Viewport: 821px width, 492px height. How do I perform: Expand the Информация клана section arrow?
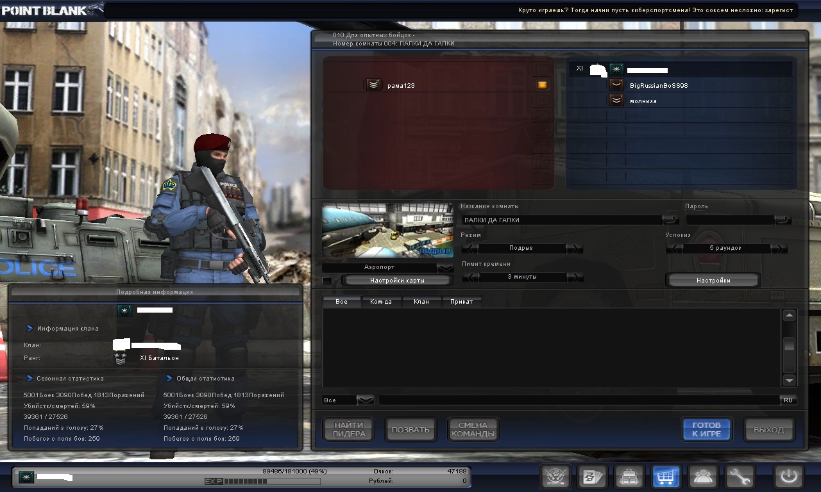(x=30, y=329)
